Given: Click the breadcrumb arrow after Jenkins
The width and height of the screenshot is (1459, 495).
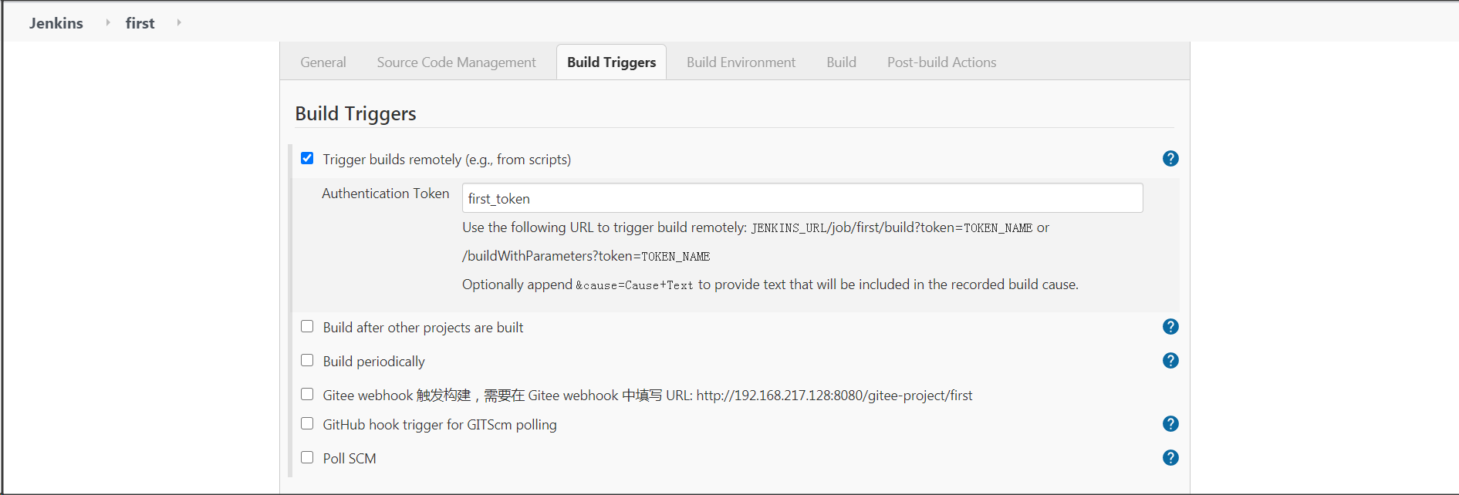Looking at the screenshot, I should [106, 22].
